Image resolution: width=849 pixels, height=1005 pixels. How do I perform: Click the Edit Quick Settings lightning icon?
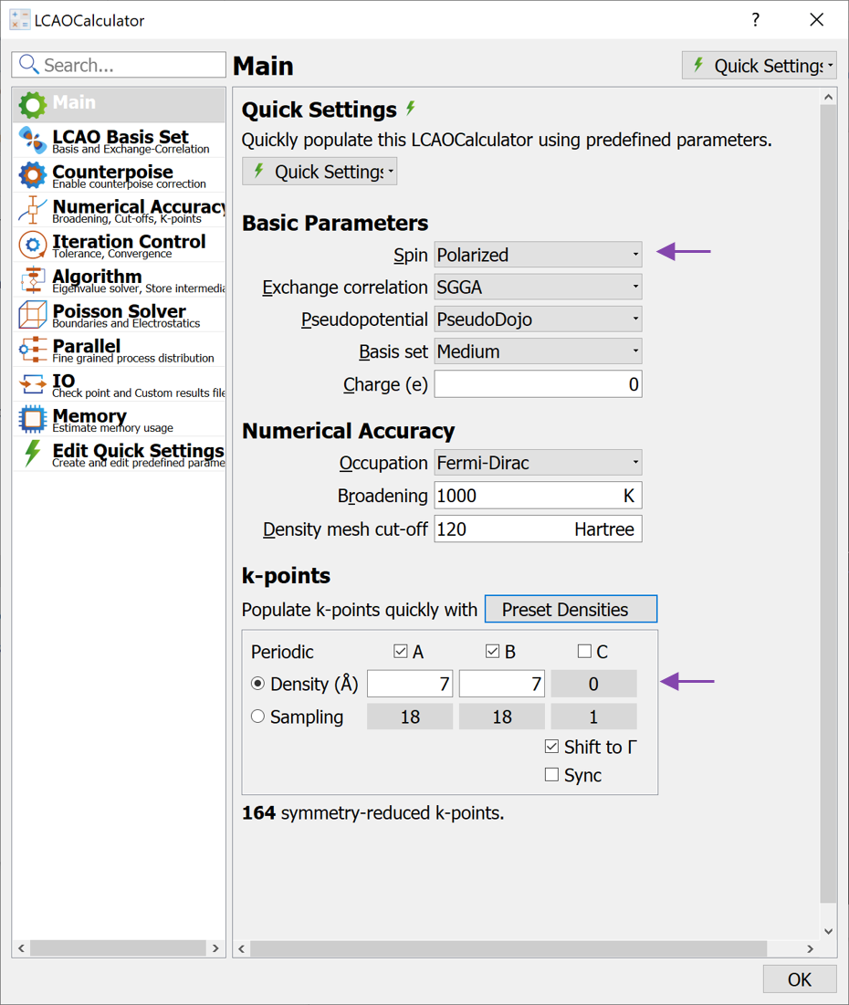(32, 453)
